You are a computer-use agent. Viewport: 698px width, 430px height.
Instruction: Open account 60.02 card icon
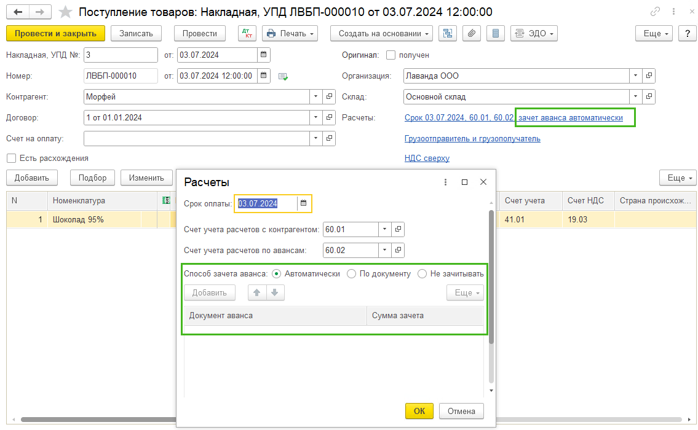coord(398,250)
